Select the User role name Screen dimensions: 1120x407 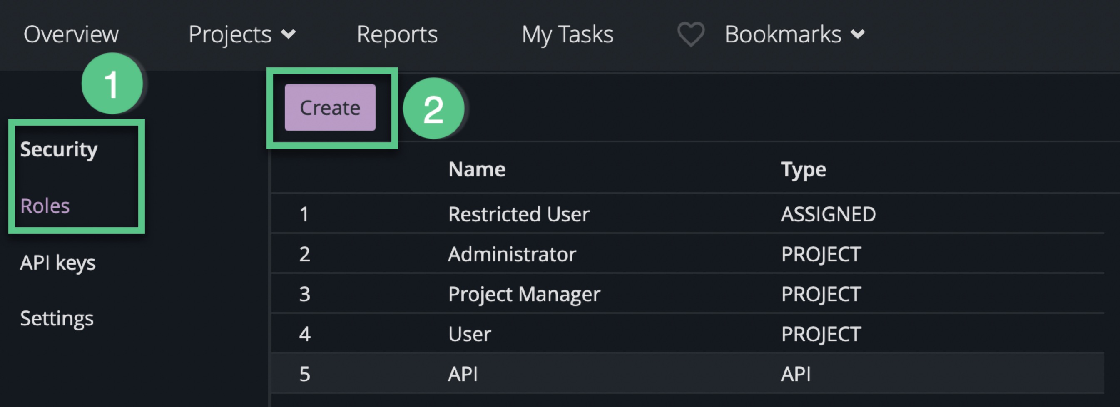click(x=470, y=334)
